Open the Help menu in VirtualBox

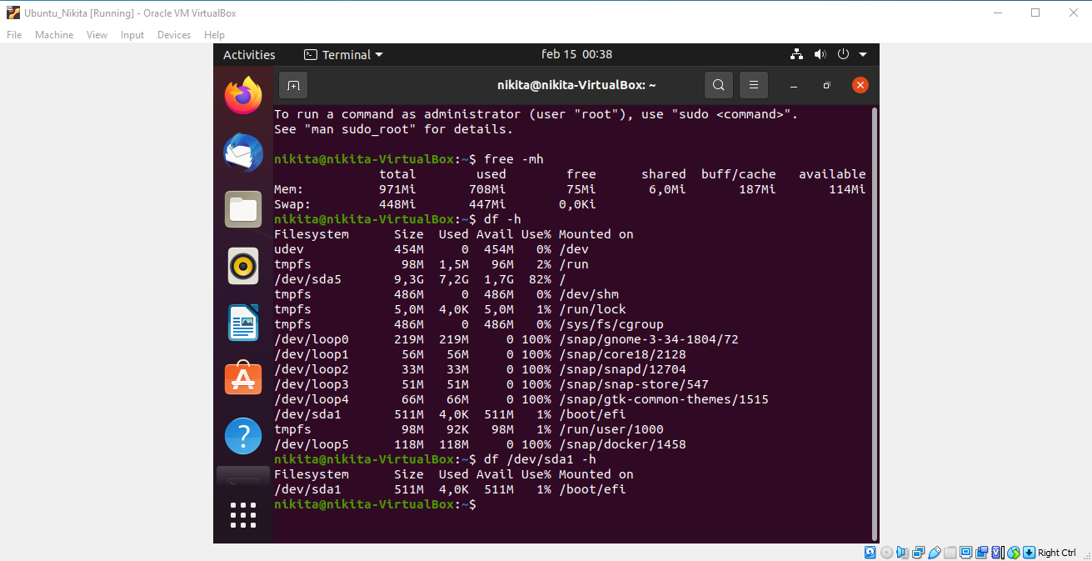(x=214, y=35)
